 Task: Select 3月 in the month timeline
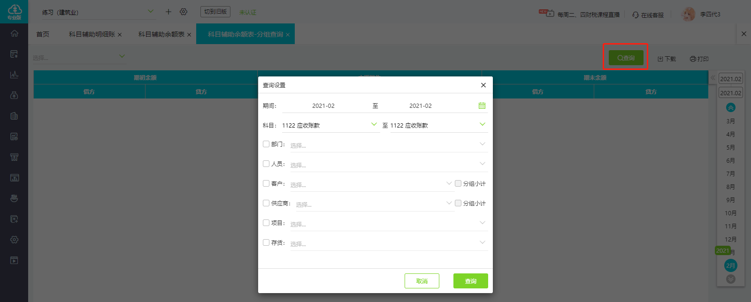[731, 121]
